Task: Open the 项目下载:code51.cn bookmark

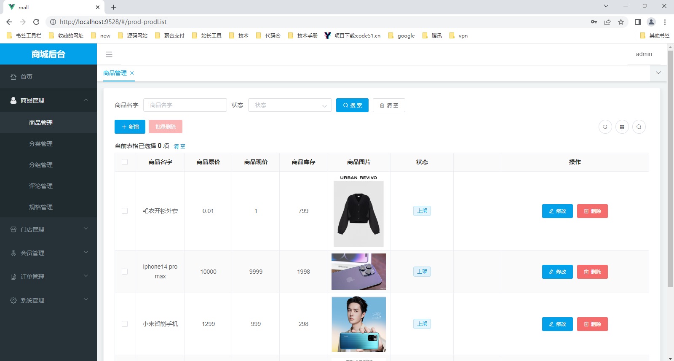Action: click(353, 36)
